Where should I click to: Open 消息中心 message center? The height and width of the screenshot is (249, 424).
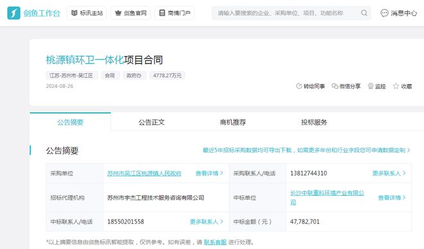point(398,13)
